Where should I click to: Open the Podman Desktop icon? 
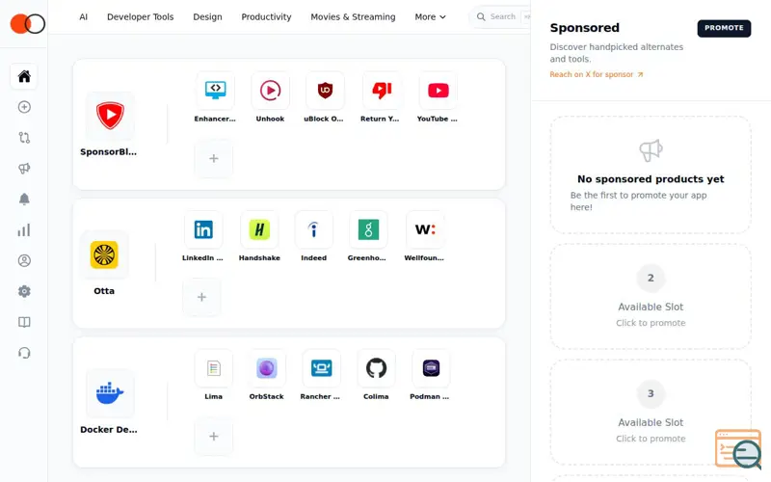tap(431, 368)
